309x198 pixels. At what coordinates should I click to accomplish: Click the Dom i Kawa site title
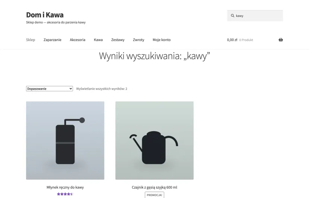[x=45, y=15]
